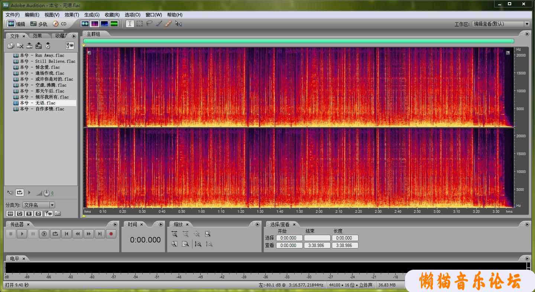
Task: Click the Files panel preview play button
Action: (x=29, y=193)
